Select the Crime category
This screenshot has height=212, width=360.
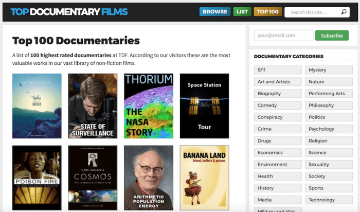click(x=278, y=129)
